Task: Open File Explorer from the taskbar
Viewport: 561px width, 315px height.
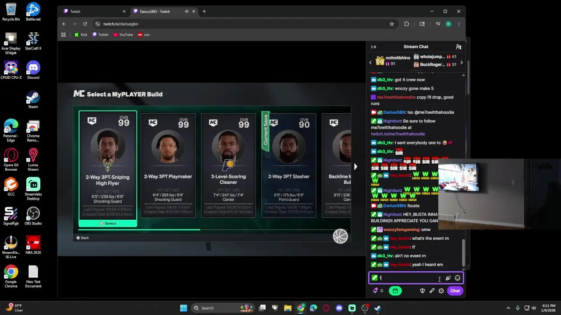Action: (x=288, y=308)
